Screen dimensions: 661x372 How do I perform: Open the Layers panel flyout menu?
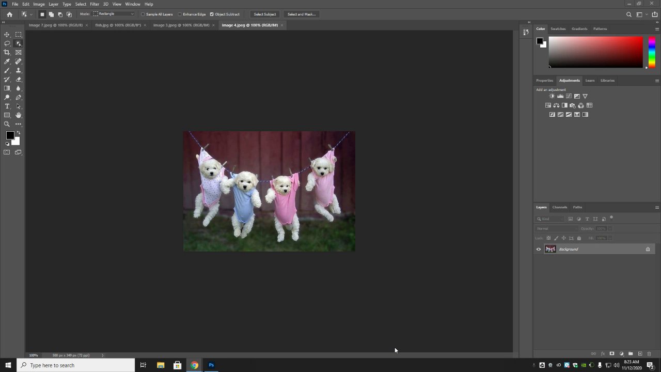(x=657, y=207)
